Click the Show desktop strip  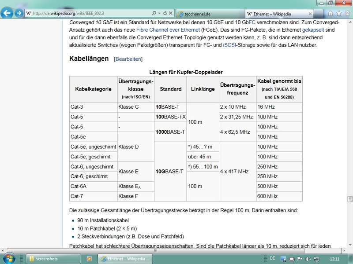coord(351,259)
